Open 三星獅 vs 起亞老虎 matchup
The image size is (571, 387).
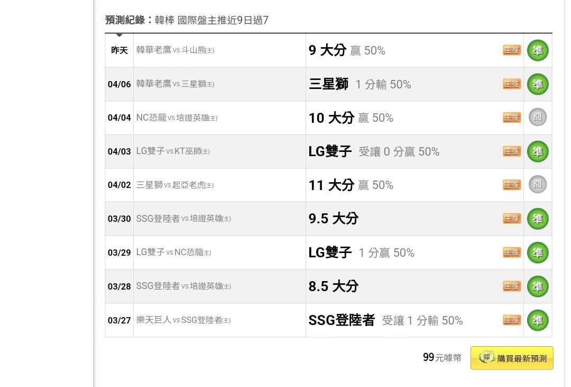click(175, 185)
